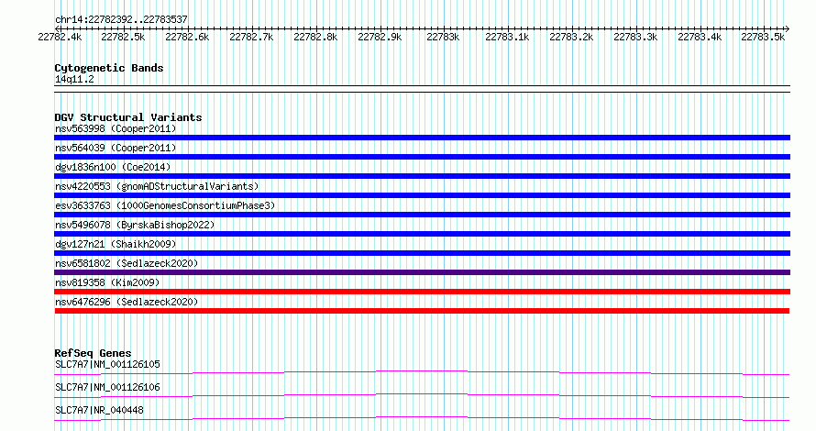Image resolution: width=816 pixels, height=431 pixels.
Task: Click the 22783.5k ruler tick label
Action: [763, 38]
